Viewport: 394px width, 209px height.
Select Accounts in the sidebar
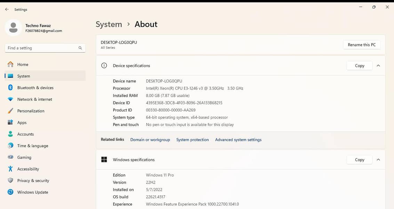click(45, 134)
